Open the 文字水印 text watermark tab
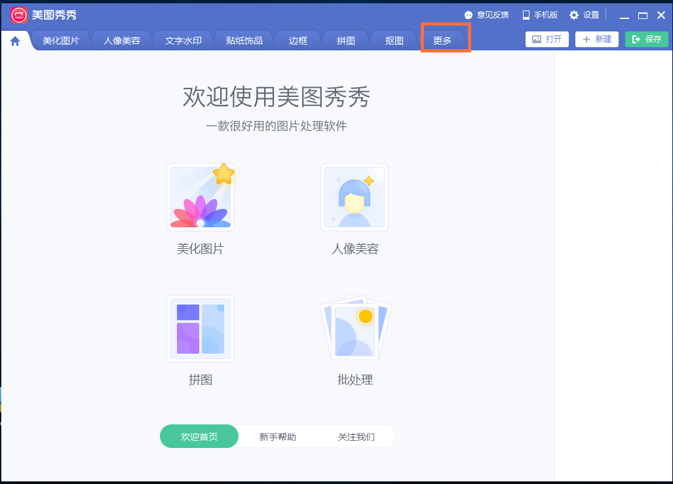The height and width of the screenshot is (484, 673). 183,39
